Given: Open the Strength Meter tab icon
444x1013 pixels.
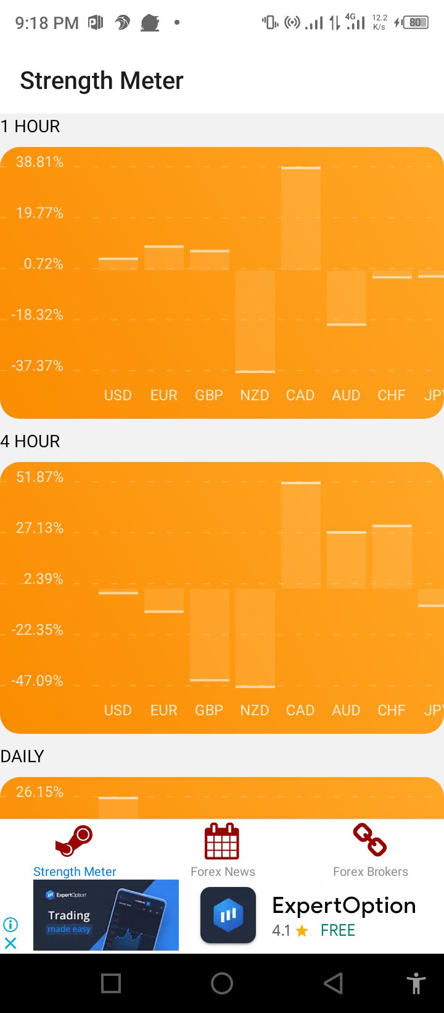Looking at the screenshot, I should (74, 841).
